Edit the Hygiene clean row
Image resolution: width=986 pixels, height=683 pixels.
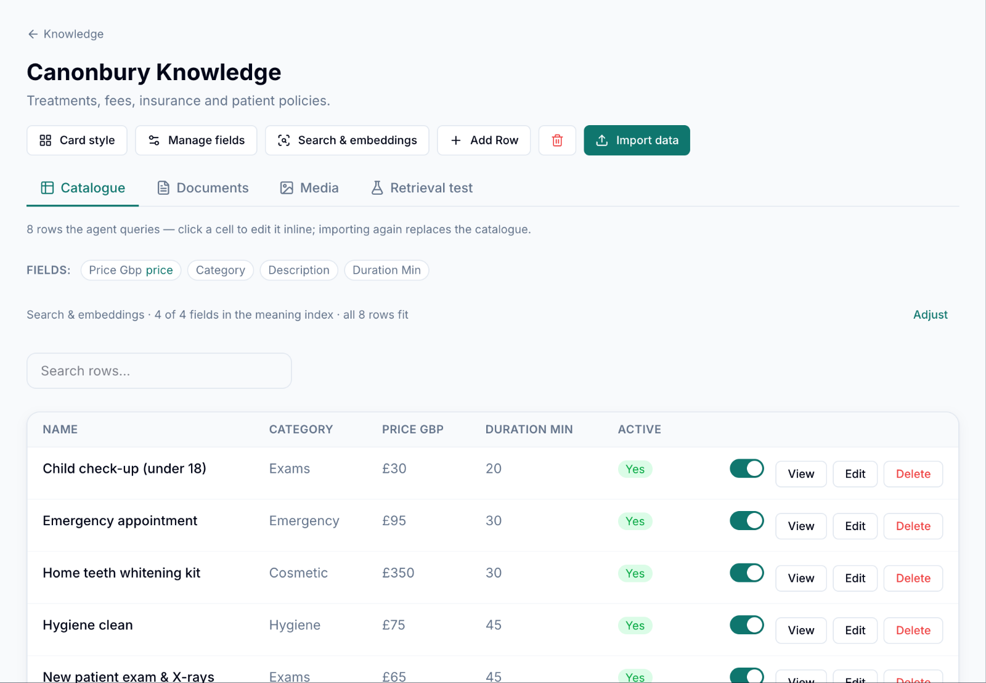[x=855, y=631]
